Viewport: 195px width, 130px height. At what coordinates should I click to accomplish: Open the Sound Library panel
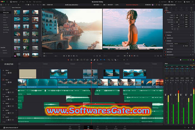coord(37,2)
